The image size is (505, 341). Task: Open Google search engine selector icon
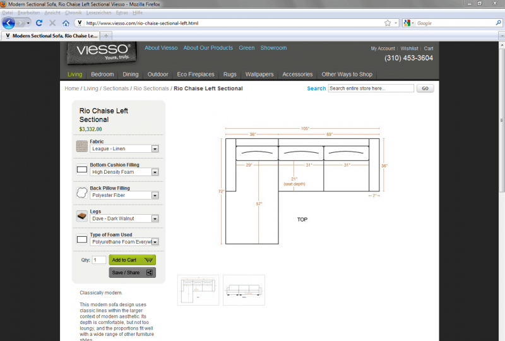[408, 23]
